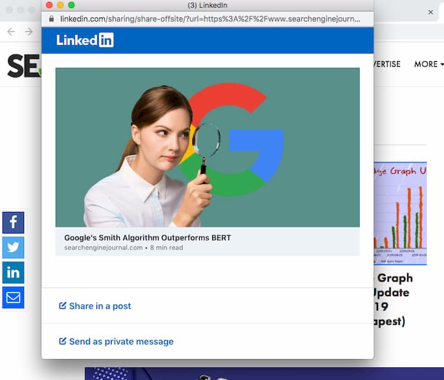The height and width of the screenshot is (380, 444).
Task: Open the MORE dropdown in site navigation
Action: click(428, 64)
